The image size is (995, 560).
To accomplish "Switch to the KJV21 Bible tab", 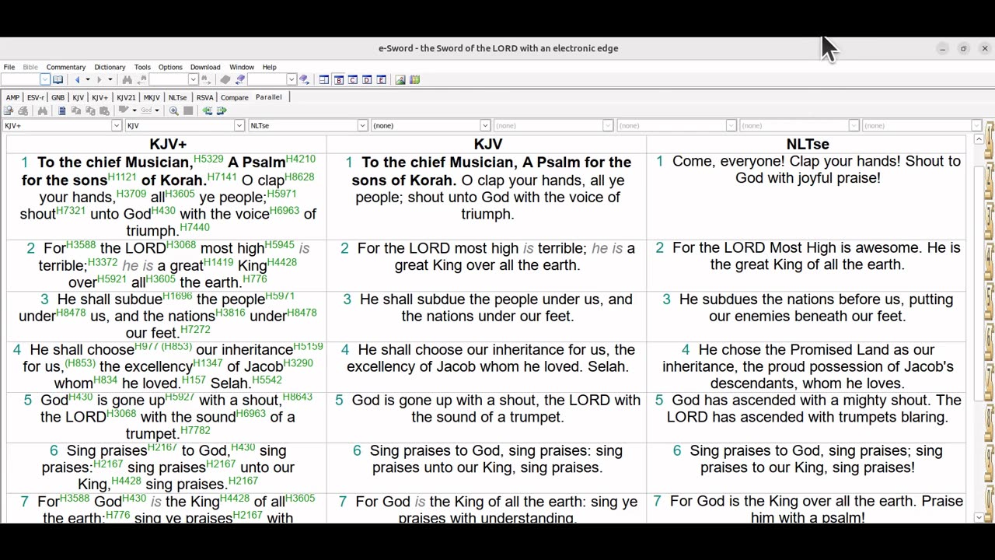I will click(126, 97).
